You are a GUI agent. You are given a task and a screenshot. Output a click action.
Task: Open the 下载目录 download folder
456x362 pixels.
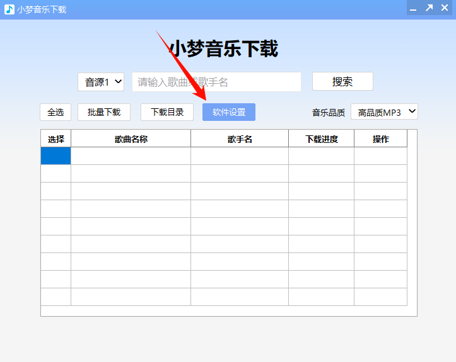167,112
